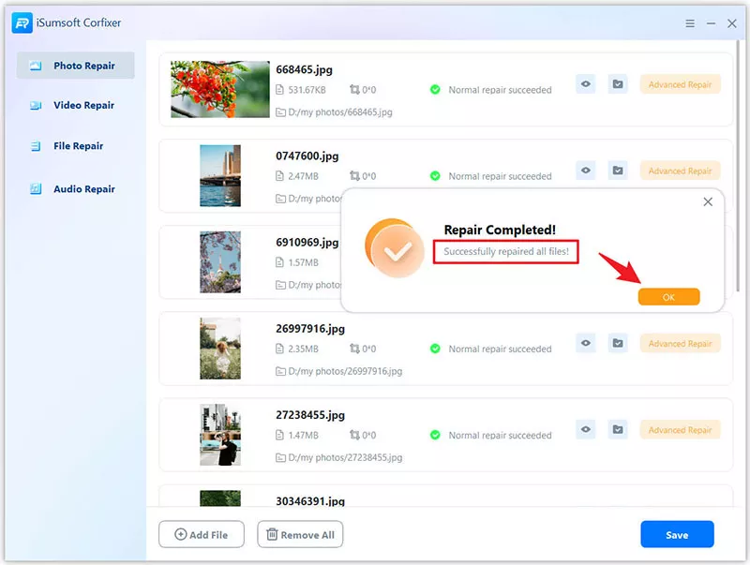Click save icon for 668465.jpg

[x=618, y=84]
